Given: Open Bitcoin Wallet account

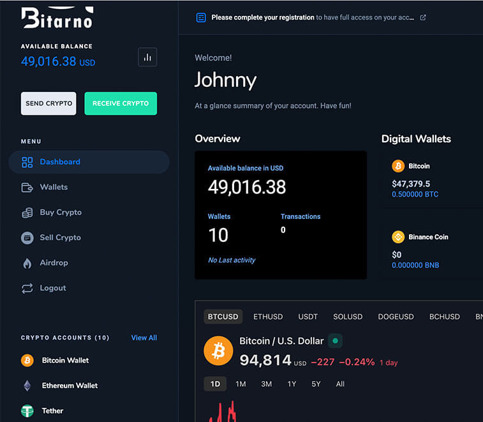Looking at the screenshot, I should [x=65, y=360].
